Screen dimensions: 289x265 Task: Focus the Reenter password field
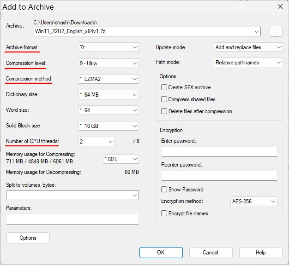coord(219,176)
